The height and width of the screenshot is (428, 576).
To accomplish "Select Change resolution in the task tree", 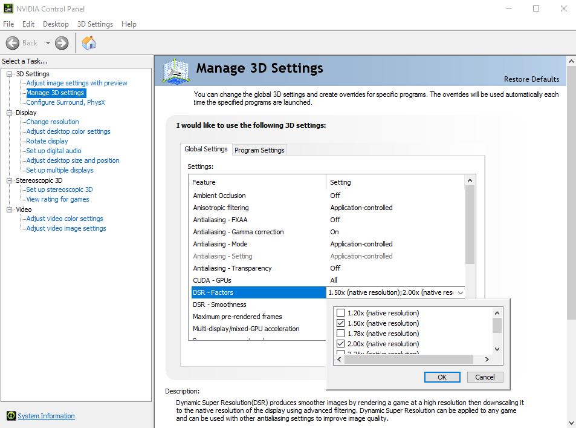I will 53,122.
